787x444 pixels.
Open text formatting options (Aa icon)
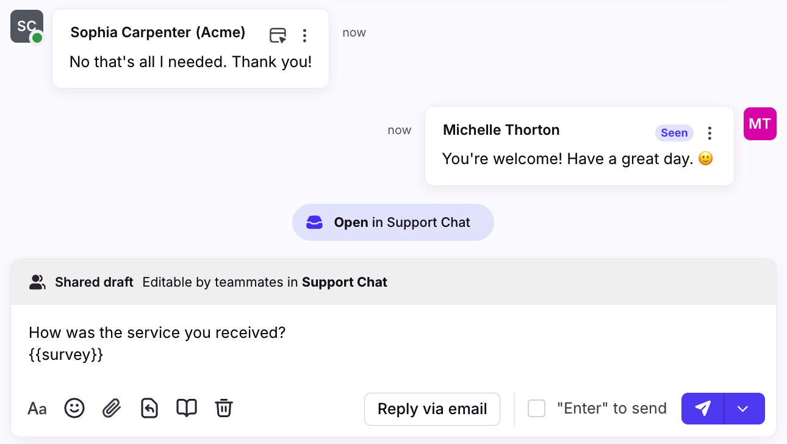37,409
